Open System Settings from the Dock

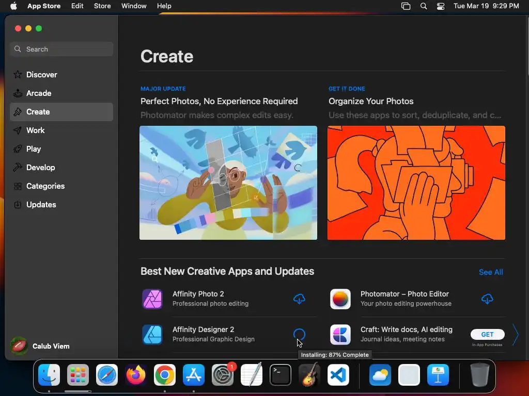[x=223, y=375]
